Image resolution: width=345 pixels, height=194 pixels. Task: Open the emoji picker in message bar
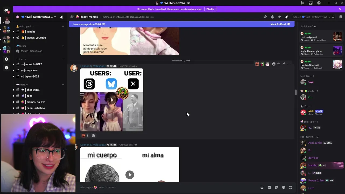(284, 187)
